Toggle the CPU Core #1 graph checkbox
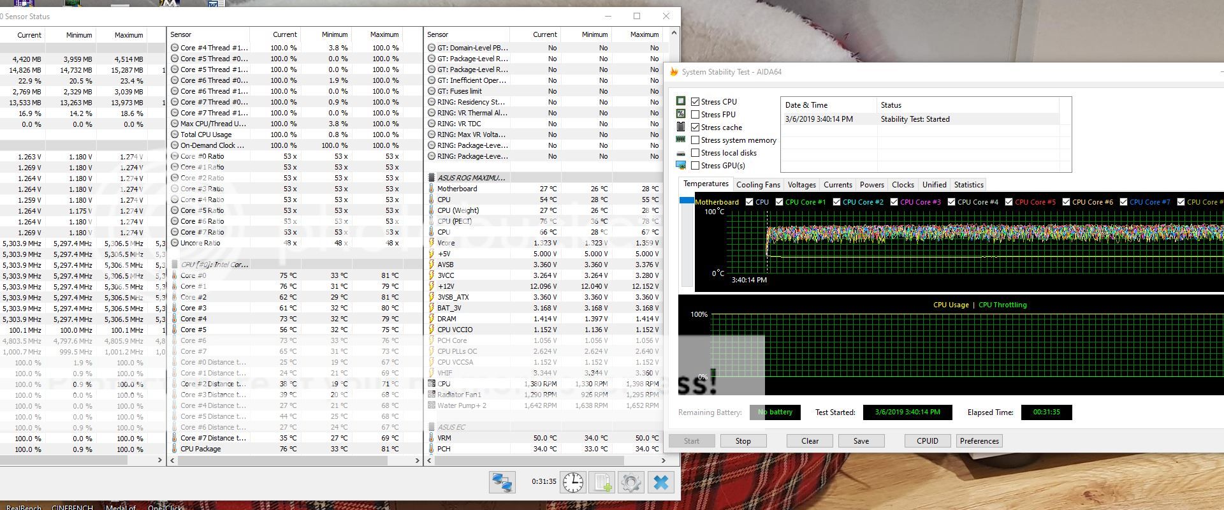The height and width of the screenshot is (510, 1224). click(x=779, y=202)
